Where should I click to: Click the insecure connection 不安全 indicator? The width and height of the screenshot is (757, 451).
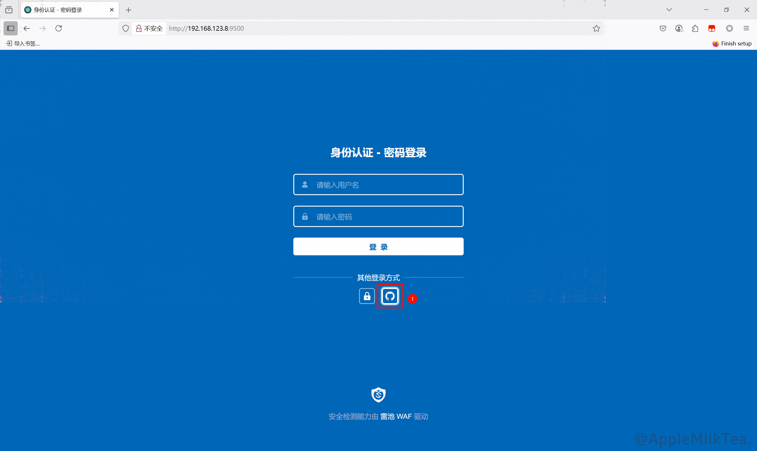(x=149, y=28)
